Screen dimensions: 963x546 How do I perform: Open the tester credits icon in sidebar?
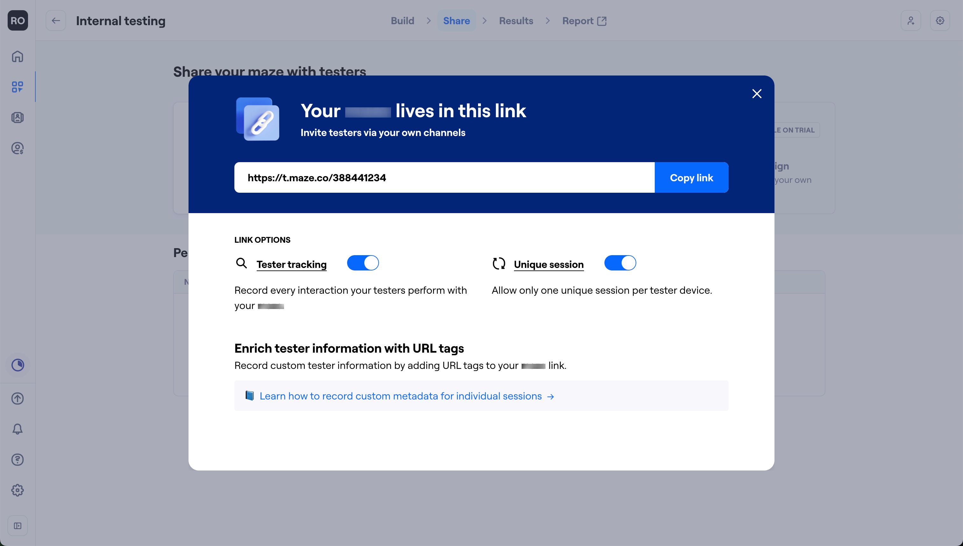click(18, 148)
